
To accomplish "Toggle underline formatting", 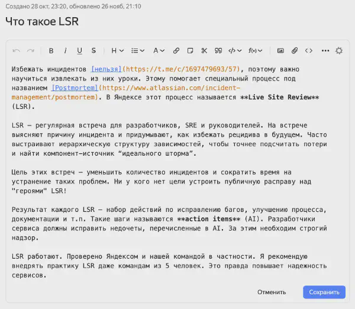I will coord(79,51).
